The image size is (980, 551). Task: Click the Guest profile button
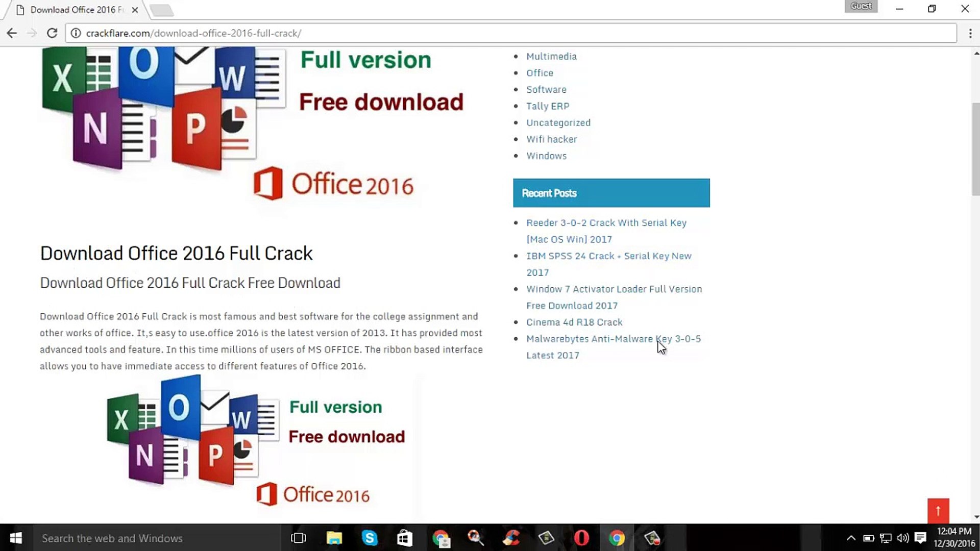(x=861, y=6)
